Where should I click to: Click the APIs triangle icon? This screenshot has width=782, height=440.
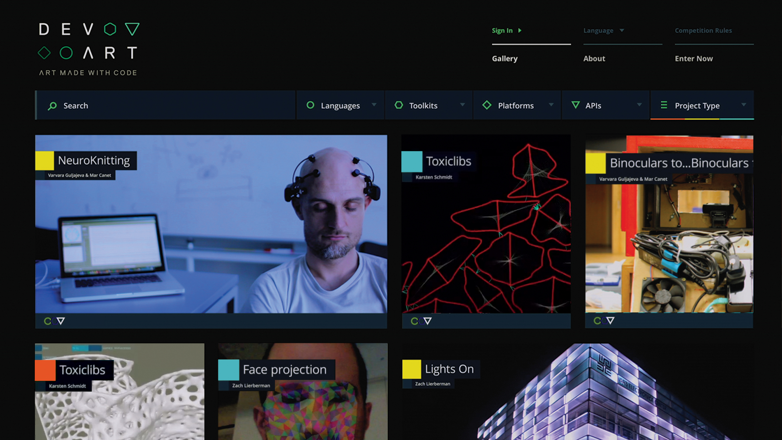[577, 105]
